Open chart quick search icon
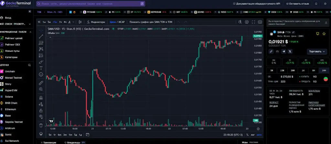The image size is (331, 144). [x=240, y=22]
